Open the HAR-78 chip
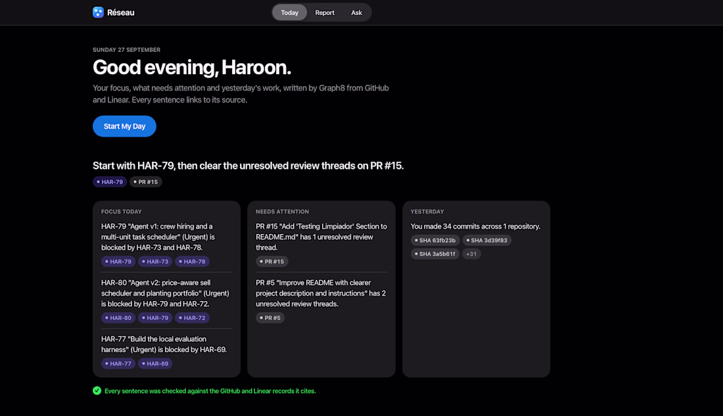The height and width of the screenshot is (416, 723). [193, 262]
